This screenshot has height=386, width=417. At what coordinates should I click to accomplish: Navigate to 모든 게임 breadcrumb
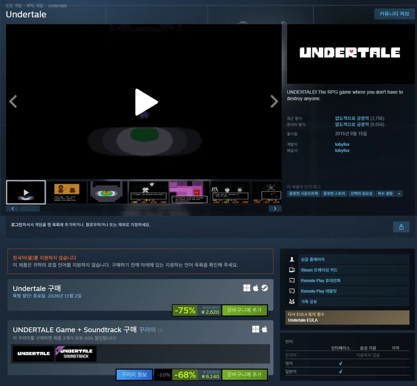(13, 6)
